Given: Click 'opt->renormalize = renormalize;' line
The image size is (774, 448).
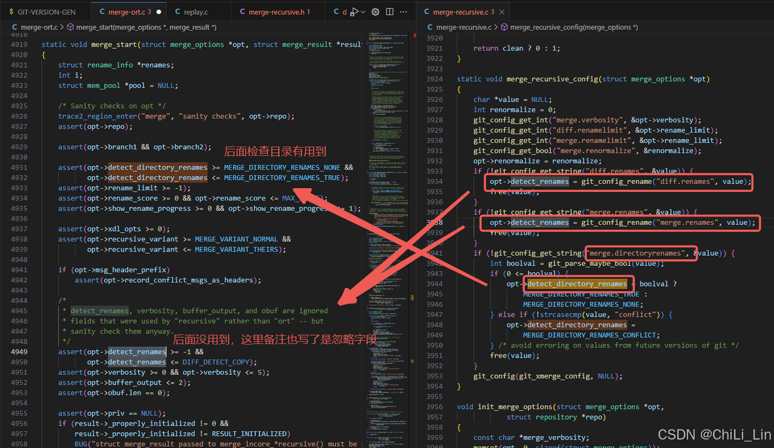Looking at the screenshot, I should [x=537, y=161].
